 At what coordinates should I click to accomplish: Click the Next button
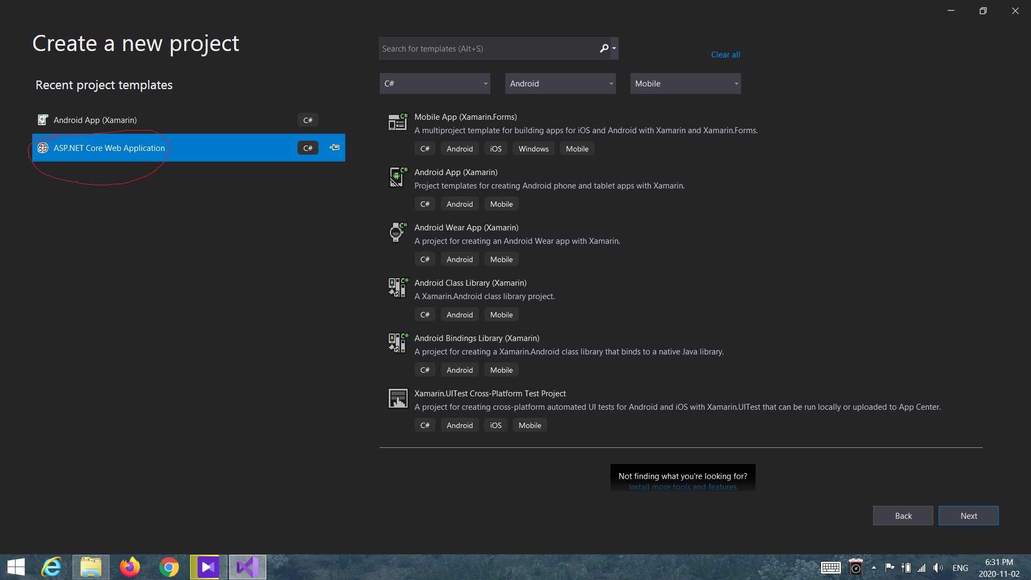click(969, 516)
